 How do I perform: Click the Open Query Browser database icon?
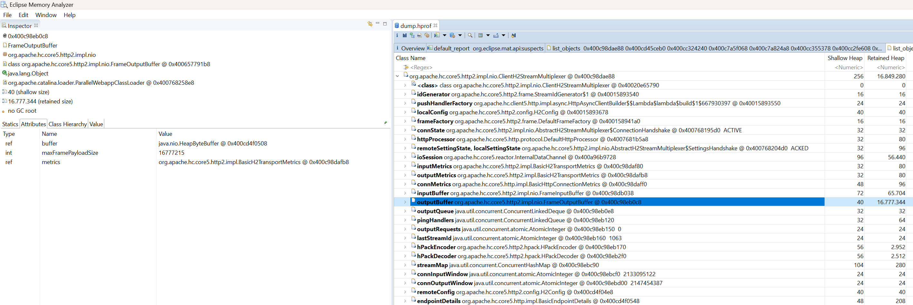[452, 35]
